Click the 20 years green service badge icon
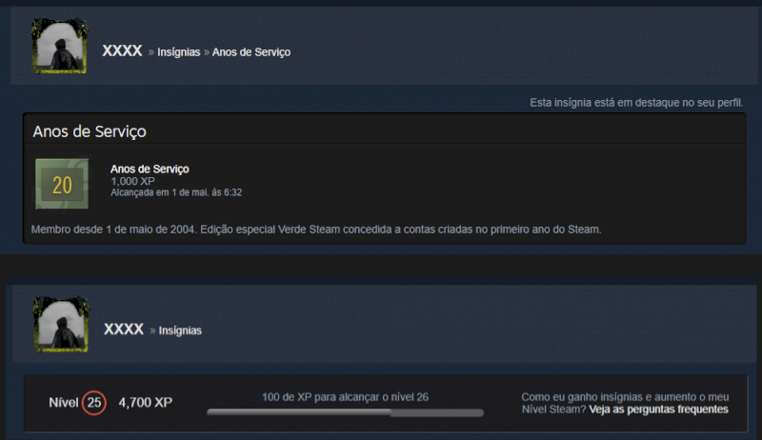The height and width of the screenshot is (440, 762). coord(62,184)
